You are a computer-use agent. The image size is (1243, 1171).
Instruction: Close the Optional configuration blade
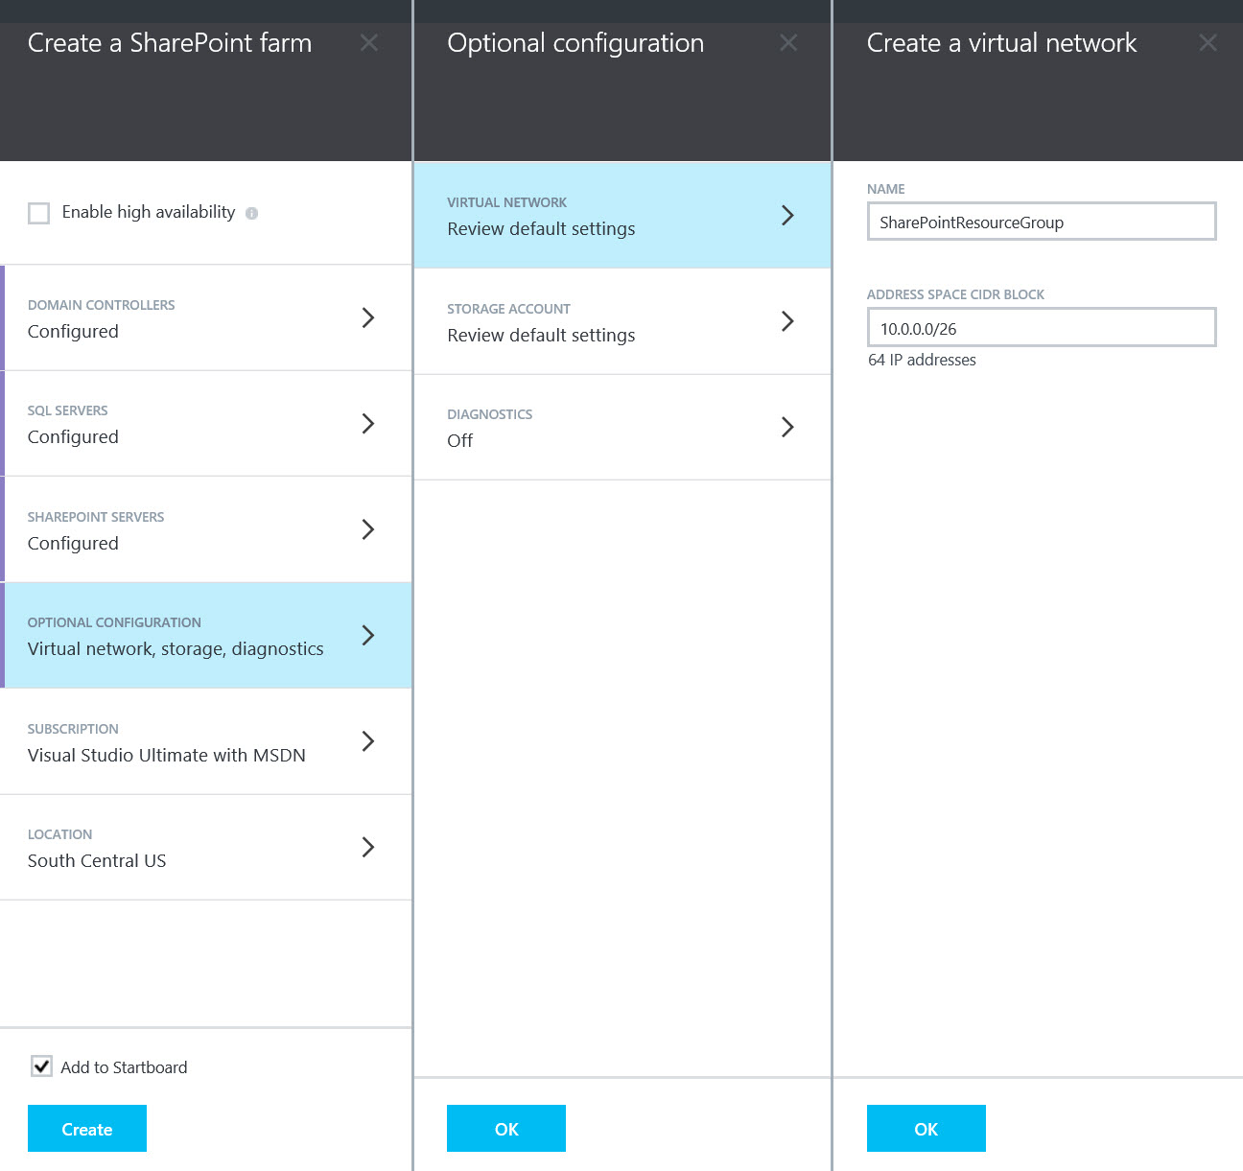pos(788,43)
